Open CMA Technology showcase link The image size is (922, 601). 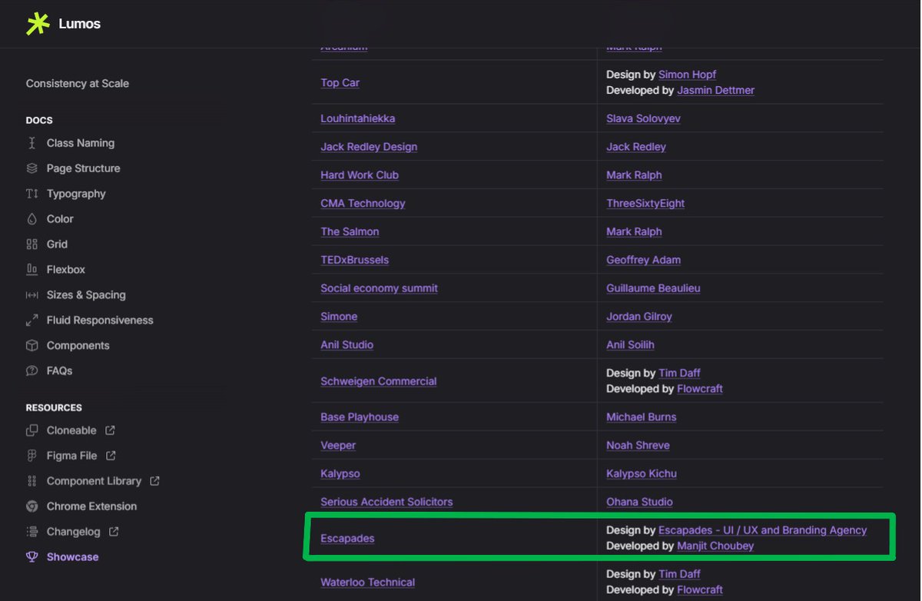[x=363, y=204]
